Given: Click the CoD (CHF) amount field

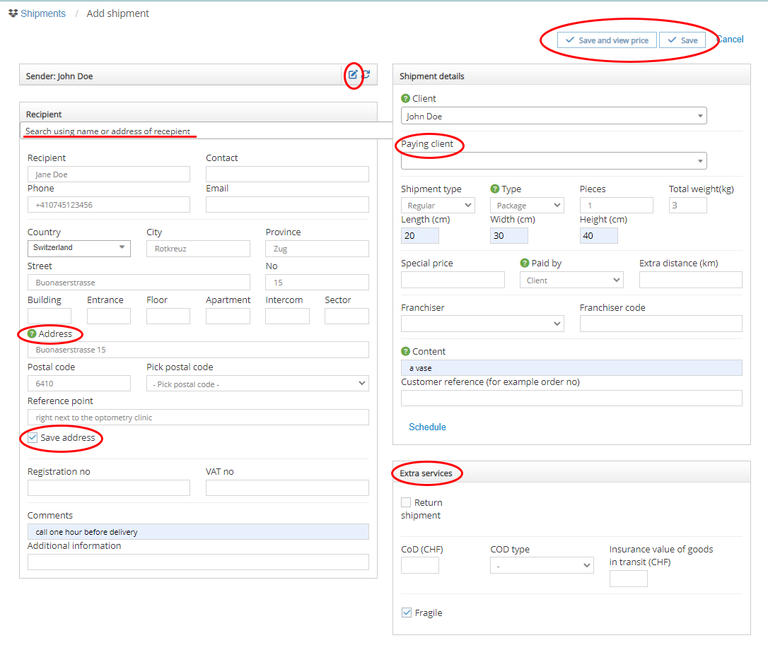Looking at the screenshot, I should 420,565.
